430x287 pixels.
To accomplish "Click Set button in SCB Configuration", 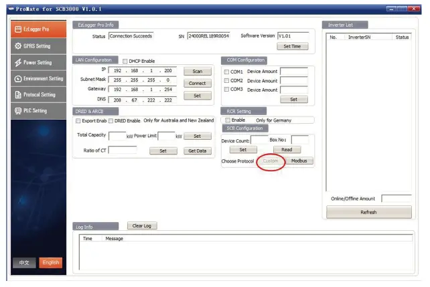I will pos(243,150).
